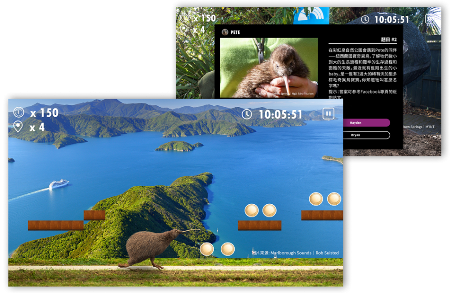The height and width of the screenshot is (293, 451).
Task: Click the coin counter icon beside x 150 in runner game
Action: point(18,113)
